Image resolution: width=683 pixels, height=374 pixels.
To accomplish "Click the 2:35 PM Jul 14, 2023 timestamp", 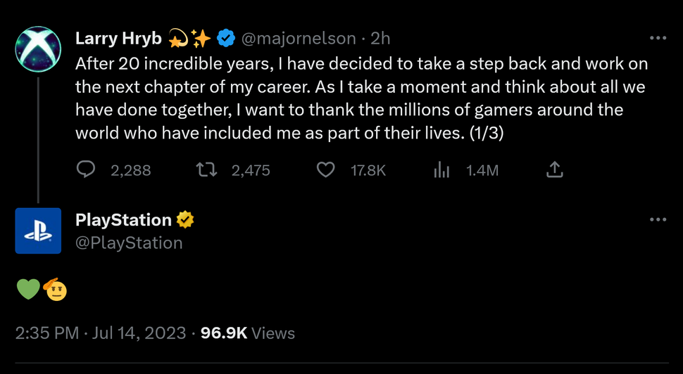I will [x=101, y=333].
